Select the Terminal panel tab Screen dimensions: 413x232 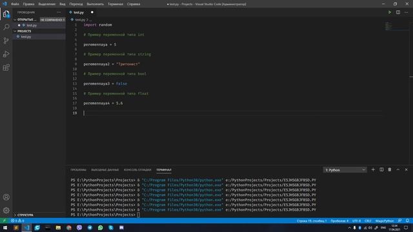coord(164,170)
